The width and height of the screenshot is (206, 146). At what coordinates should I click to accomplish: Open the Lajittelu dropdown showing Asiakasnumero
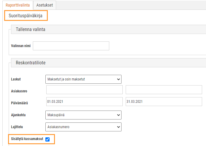(x=83, y=127)
